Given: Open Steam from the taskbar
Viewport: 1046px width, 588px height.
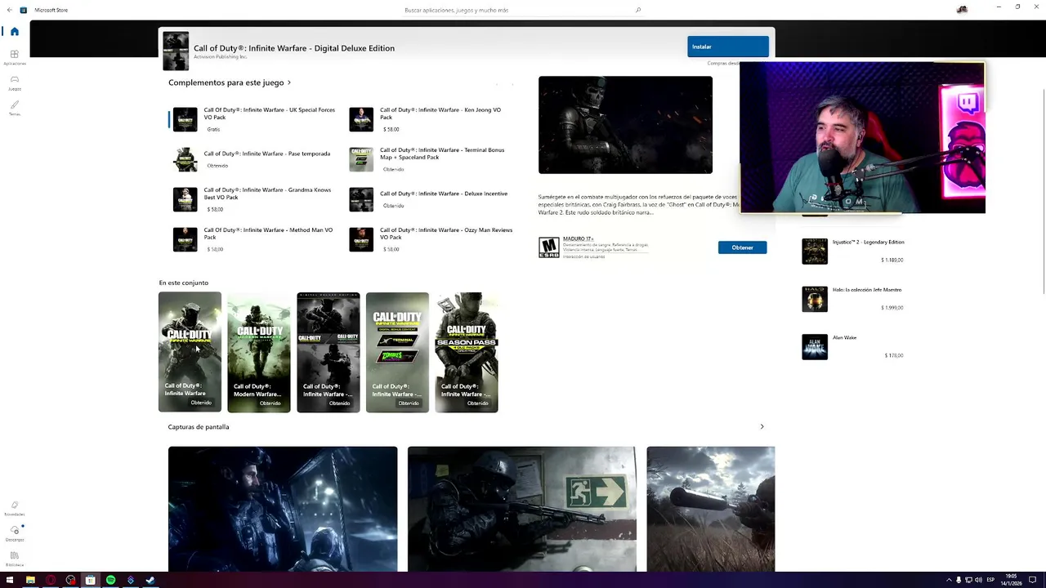Looking at the screenshot, I should click(x=150, y=580).
